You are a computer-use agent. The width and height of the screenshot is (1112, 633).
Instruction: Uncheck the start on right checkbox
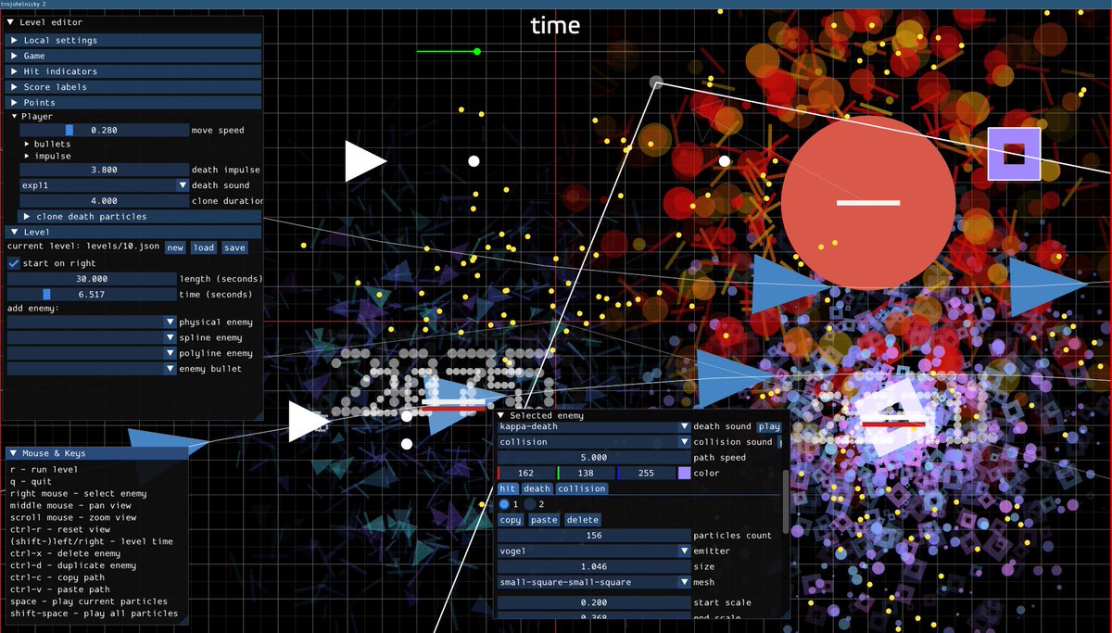coord(14,263)
